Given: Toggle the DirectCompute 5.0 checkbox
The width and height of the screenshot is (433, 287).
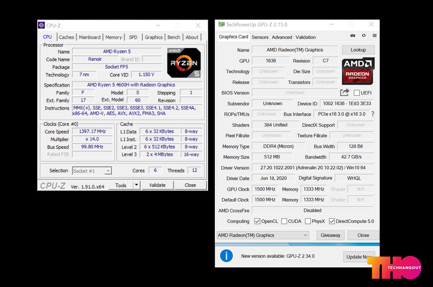Looking at the screenshot, I should (332, 221).
